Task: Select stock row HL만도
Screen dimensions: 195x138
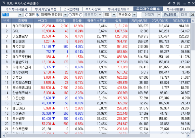Action: coord(96,103)
